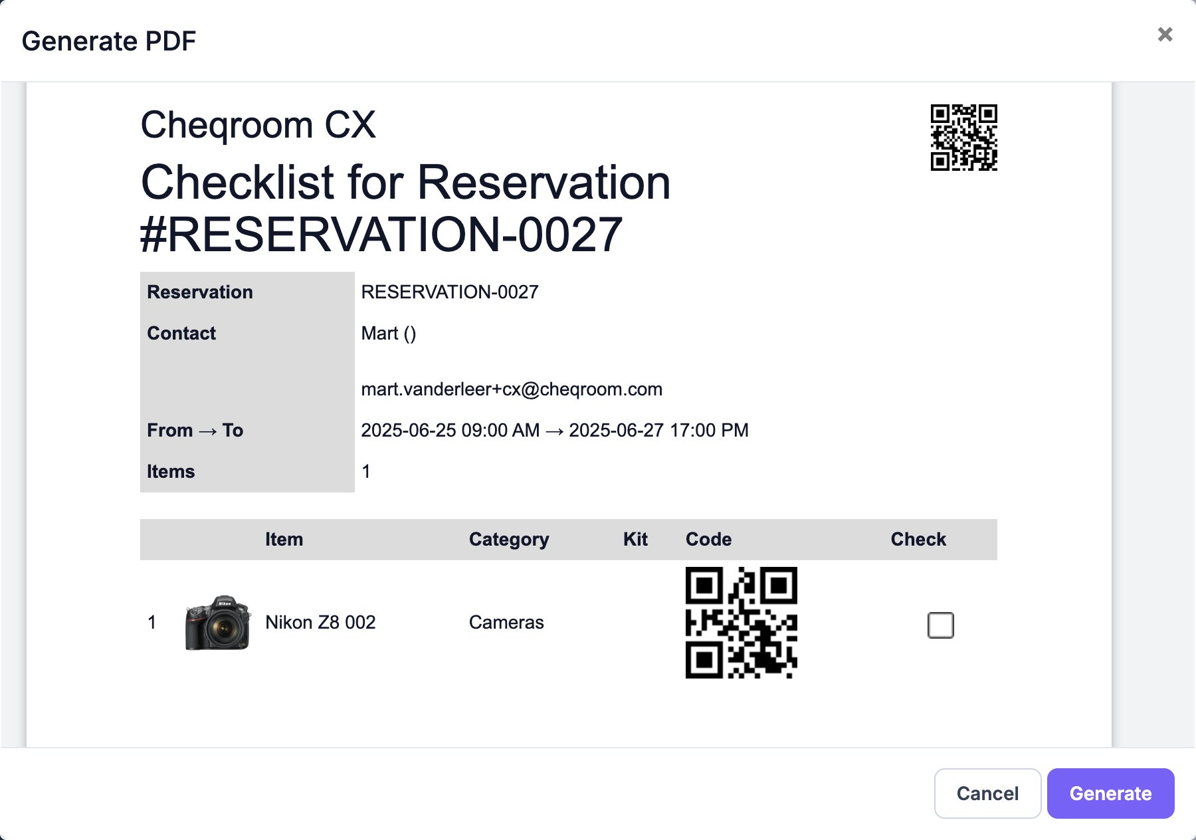Screen dimensions: 1196x840
Task: Click the Cancel button
Action: coord(987,793)
